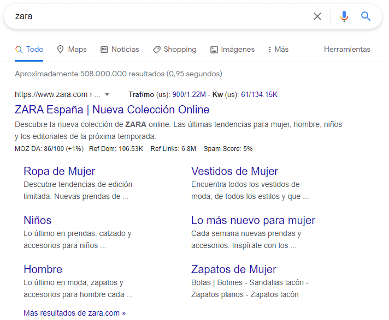
Task: Click the Ref Links: 6.8M metric
Action: point(173,149)
